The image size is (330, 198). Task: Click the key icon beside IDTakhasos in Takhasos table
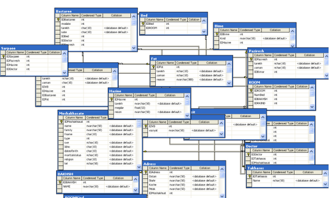coord(250,177)
